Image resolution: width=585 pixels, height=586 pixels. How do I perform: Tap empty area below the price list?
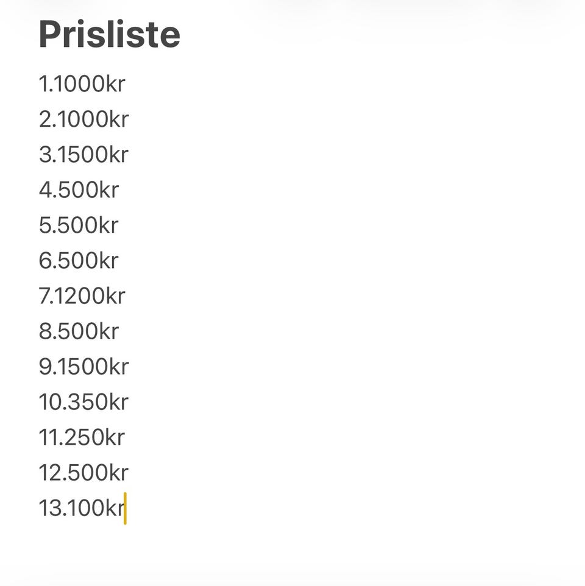[x=292, y=549]
